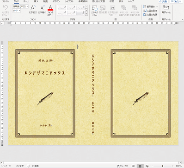Click the コメント comments button
This screenshot has height=168, width=184.
click(177, 1)
